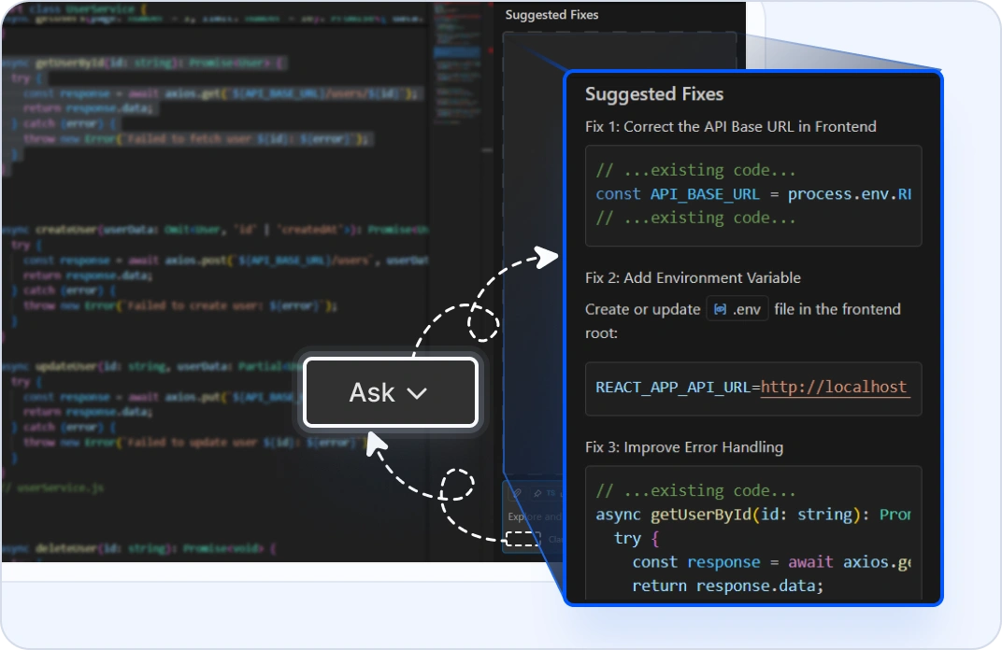Click the pin icon next to TS chip
The width and height of the screenshot is (1002, 650).
point(538,492)
